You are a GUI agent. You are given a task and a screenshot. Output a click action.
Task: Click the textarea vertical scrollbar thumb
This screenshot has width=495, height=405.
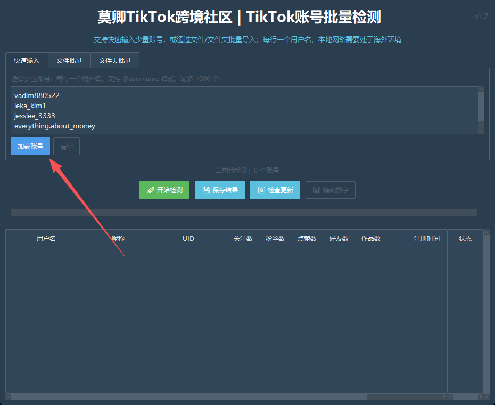pyautogui.click(x=481, y=107)
